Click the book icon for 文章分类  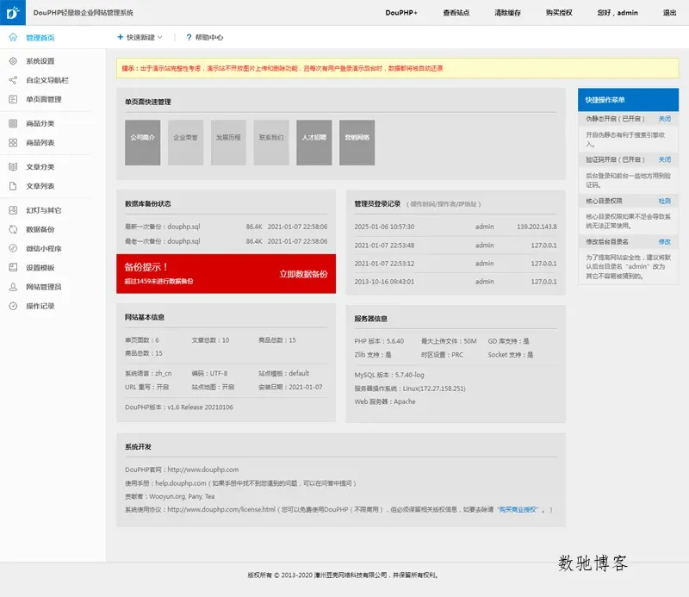coord(13,166)
